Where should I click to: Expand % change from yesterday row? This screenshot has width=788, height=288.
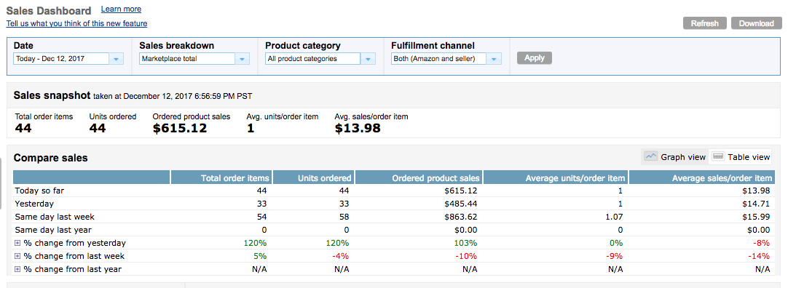(x=17, y=243)
